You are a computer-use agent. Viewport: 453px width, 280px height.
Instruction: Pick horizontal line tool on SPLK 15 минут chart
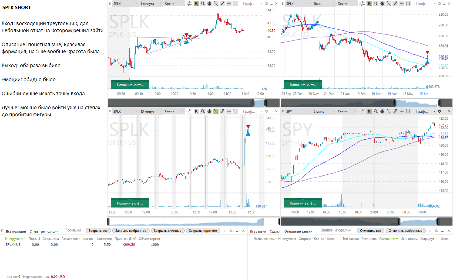coord(229,111)
